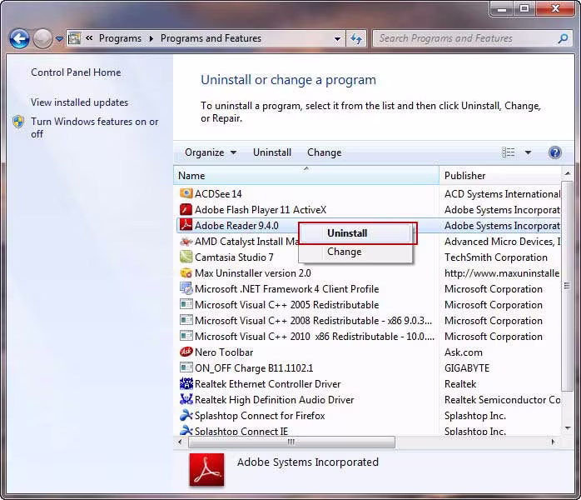Open the Organize dropdown menu
The width and height of the screenshot is (581, 500).
click(211, 152)
